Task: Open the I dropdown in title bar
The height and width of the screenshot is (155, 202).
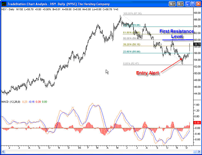Action: tap(180, 4)
